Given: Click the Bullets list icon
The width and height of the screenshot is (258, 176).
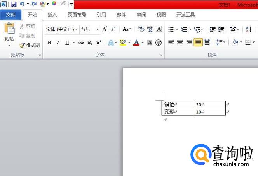Looking at the screenshot, I should [x=171, y=29].
